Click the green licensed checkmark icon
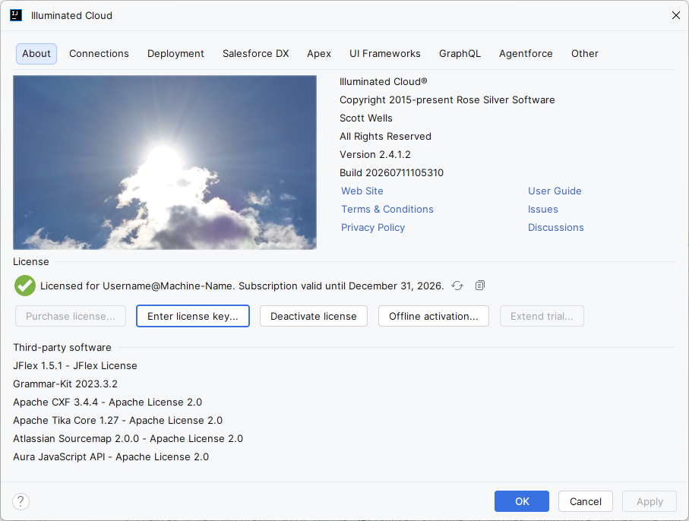The image size is (689, 521). click(25, 286)
